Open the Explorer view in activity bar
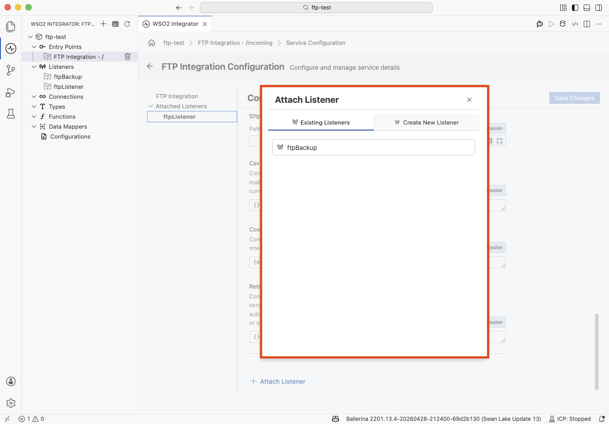 (11, 27)
